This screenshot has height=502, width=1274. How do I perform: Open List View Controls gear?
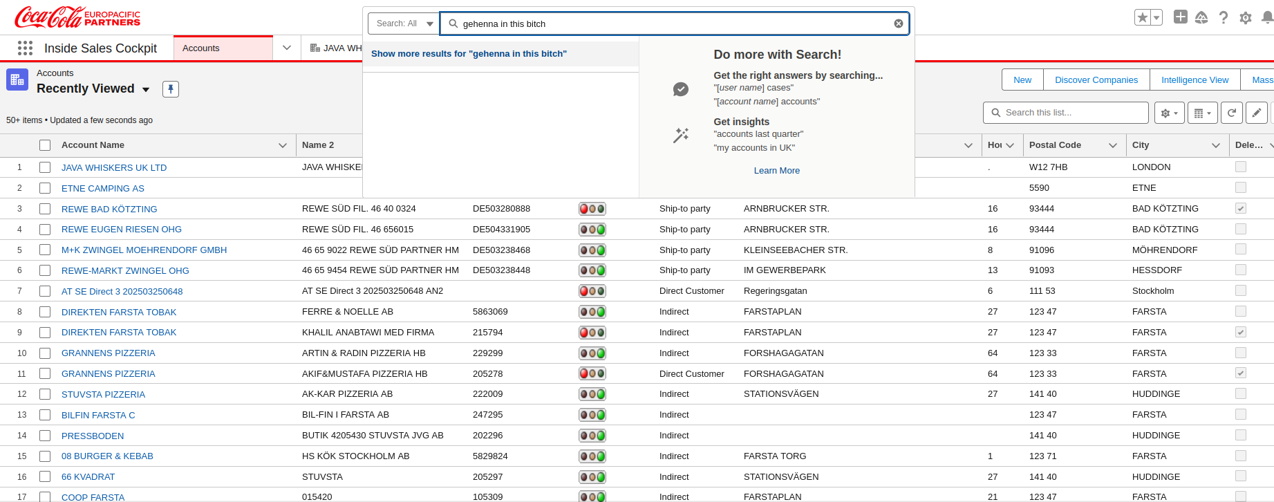pyautogui.click(x=1170, y=113)
